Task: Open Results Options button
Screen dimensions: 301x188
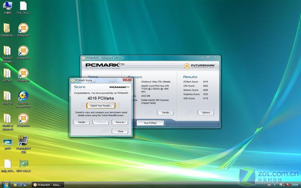Action: [207, 112]
